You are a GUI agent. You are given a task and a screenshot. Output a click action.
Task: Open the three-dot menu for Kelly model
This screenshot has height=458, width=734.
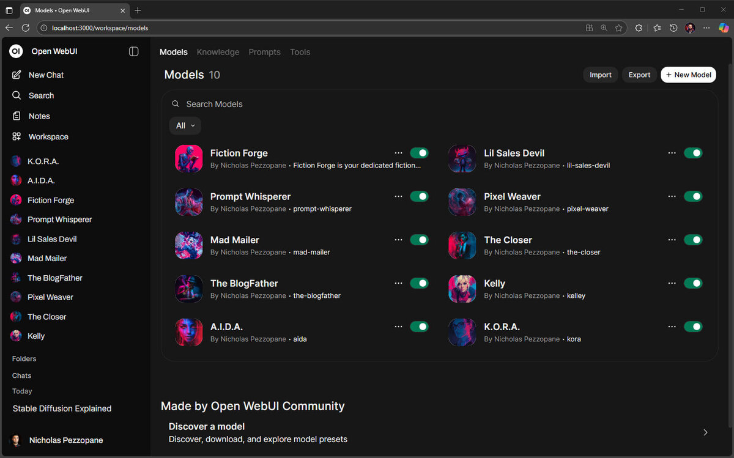(x=672, y=283)
